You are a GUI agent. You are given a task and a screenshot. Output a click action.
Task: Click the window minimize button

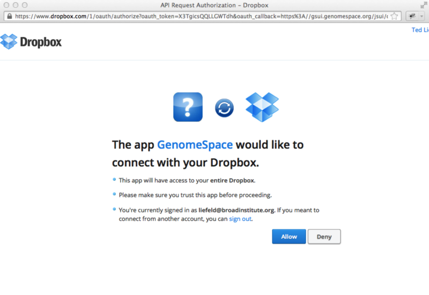[x=16, y=5]
